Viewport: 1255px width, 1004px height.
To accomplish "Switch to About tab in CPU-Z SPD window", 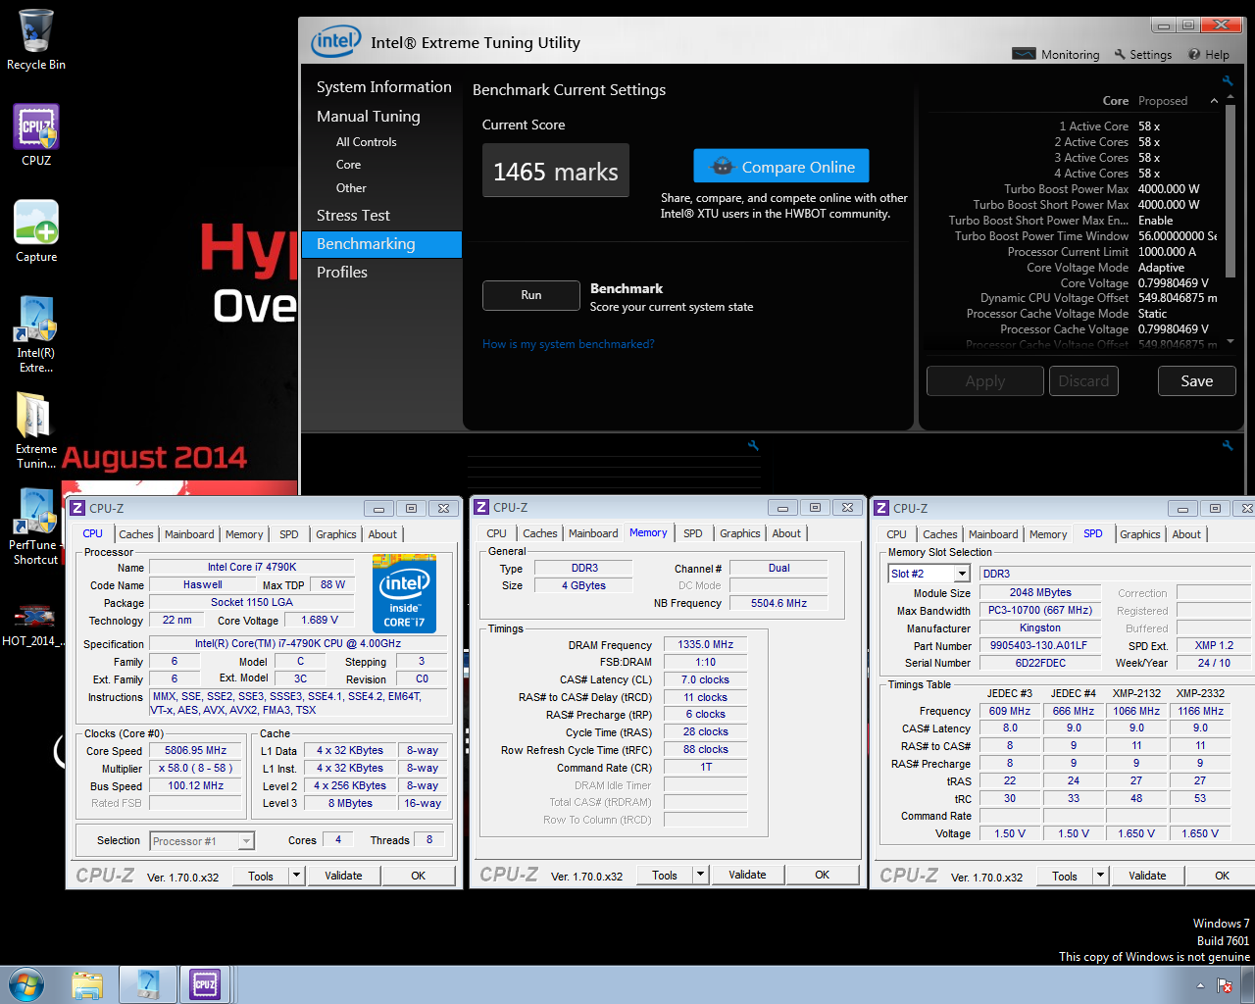I will pos(1186,534).
